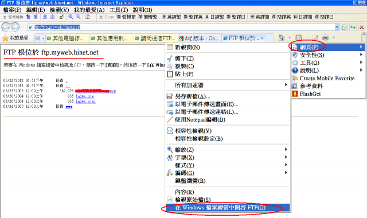Open the 我的最愛(A) menu
The width and height of the screenshot is (367, 218).
(89, 10)
